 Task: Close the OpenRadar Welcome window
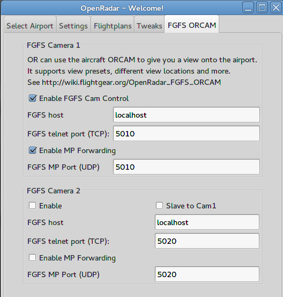pyautogui.click(x=276, y=8)
